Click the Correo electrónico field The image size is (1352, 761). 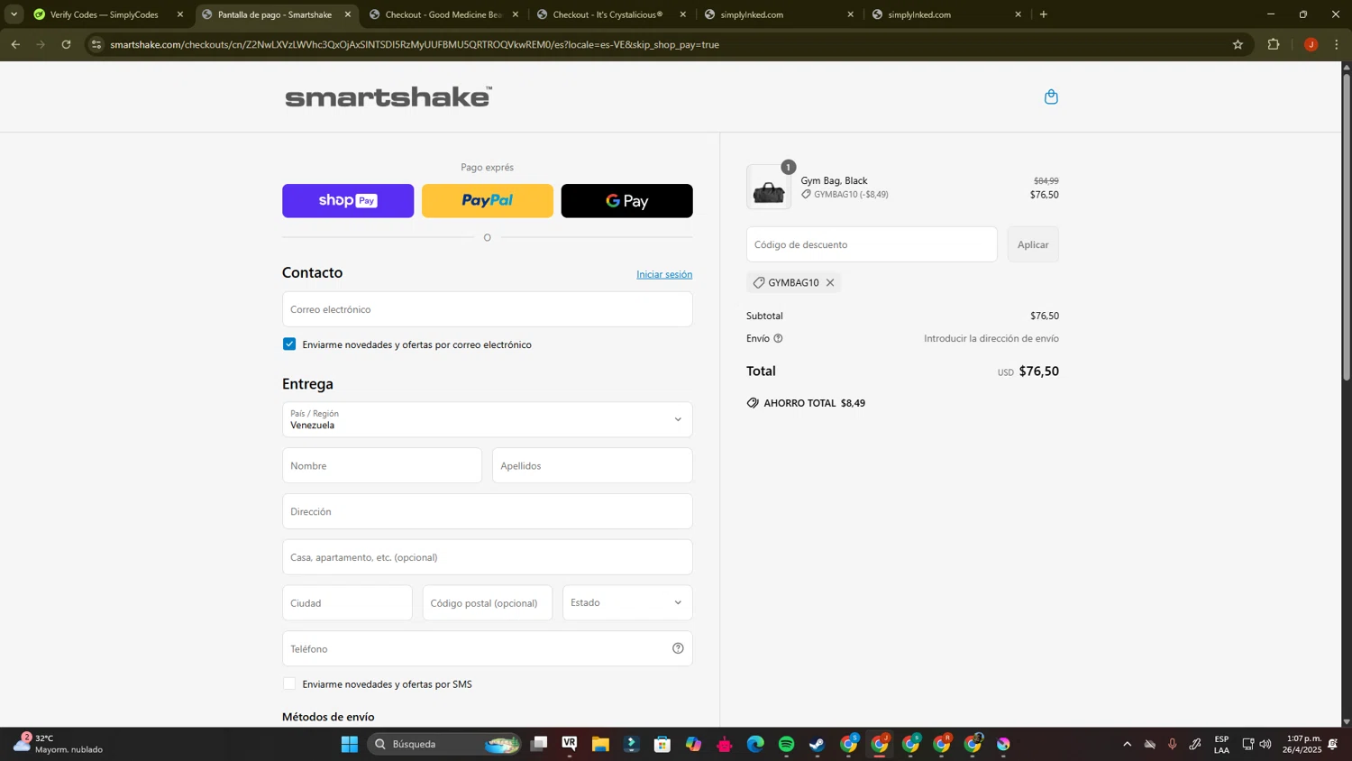488,309
